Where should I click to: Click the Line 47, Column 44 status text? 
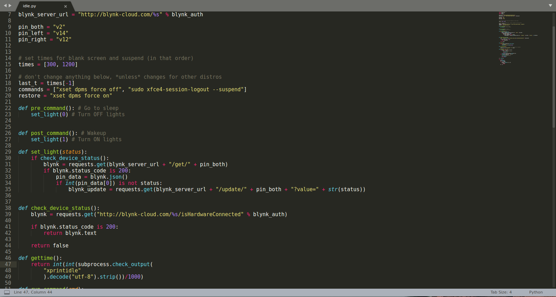click(x=33, y=292)
